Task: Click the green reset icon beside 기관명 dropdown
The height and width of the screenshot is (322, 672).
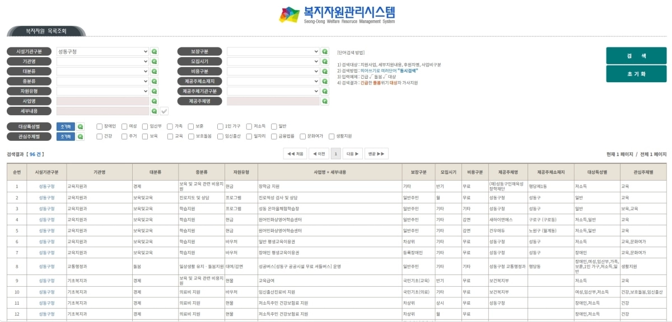Action: point(155,61)
